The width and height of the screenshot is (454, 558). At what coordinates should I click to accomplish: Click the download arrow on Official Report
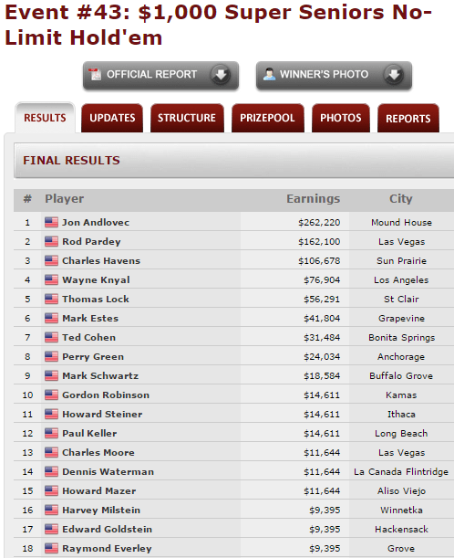221,74
